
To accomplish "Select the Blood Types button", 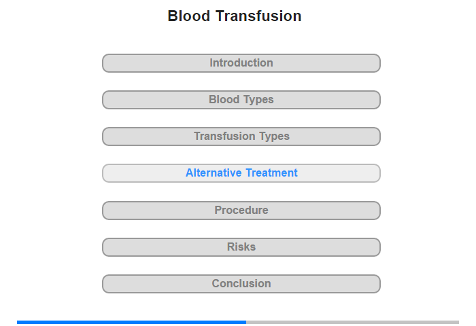I will [241, 100].
